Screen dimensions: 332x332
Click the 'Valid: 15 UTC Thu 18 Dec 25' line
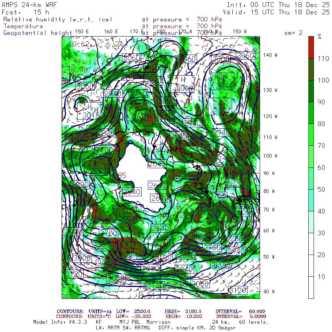276,12
